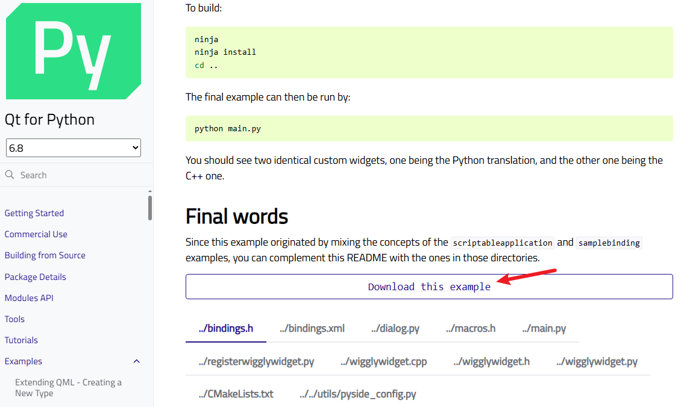Go to Commercial Use page
Screen dimensions: 684x407
pyautogui.click(x=36, y=234)
